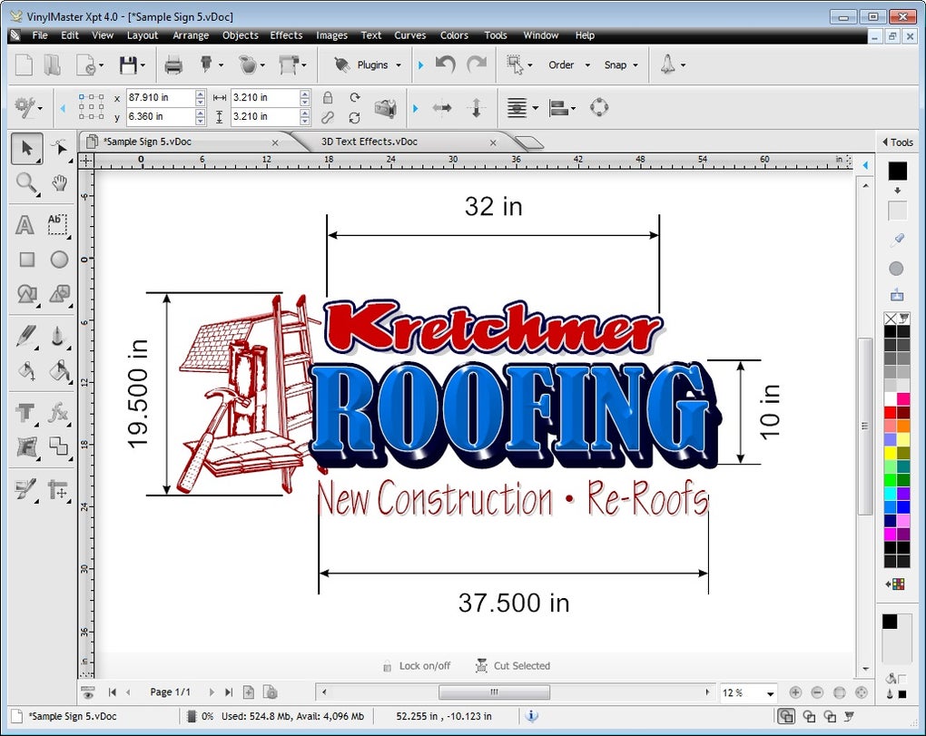Viewport: 926px width, 736px height.
Task: Pick the yellow swatch in the palette
Action: (x=890, y=453)
